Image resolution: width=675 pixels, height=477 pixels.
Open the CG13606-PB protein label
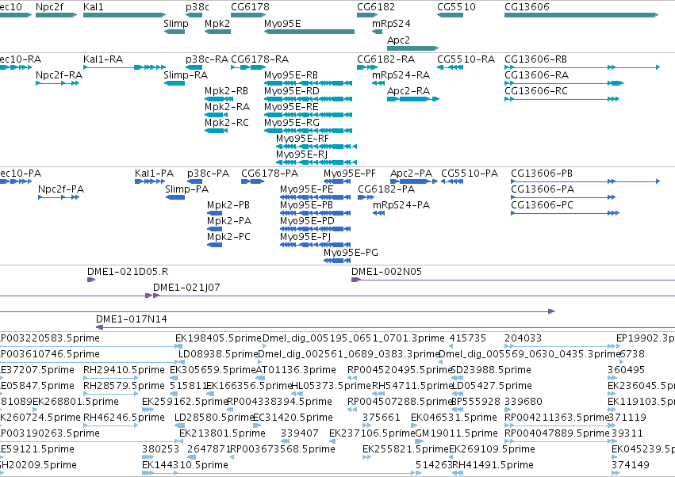542,174
